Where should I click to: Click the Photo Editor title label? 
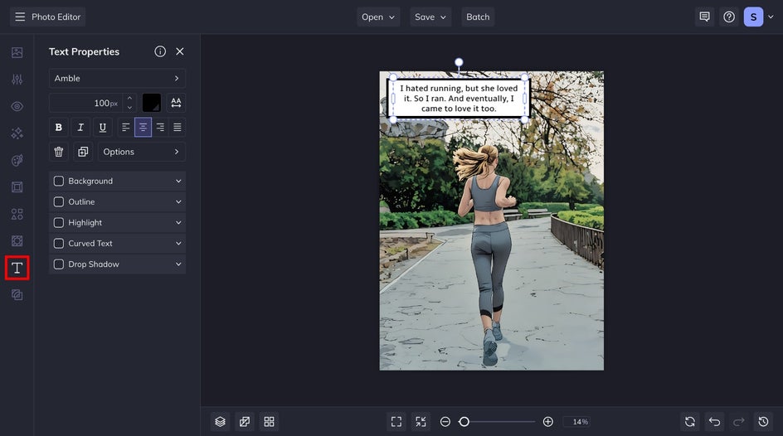[56, 17]
